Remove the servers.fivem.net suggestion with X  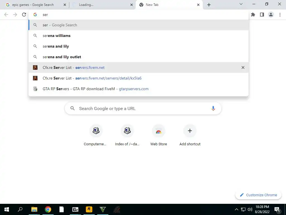click(x=243, y=67)
